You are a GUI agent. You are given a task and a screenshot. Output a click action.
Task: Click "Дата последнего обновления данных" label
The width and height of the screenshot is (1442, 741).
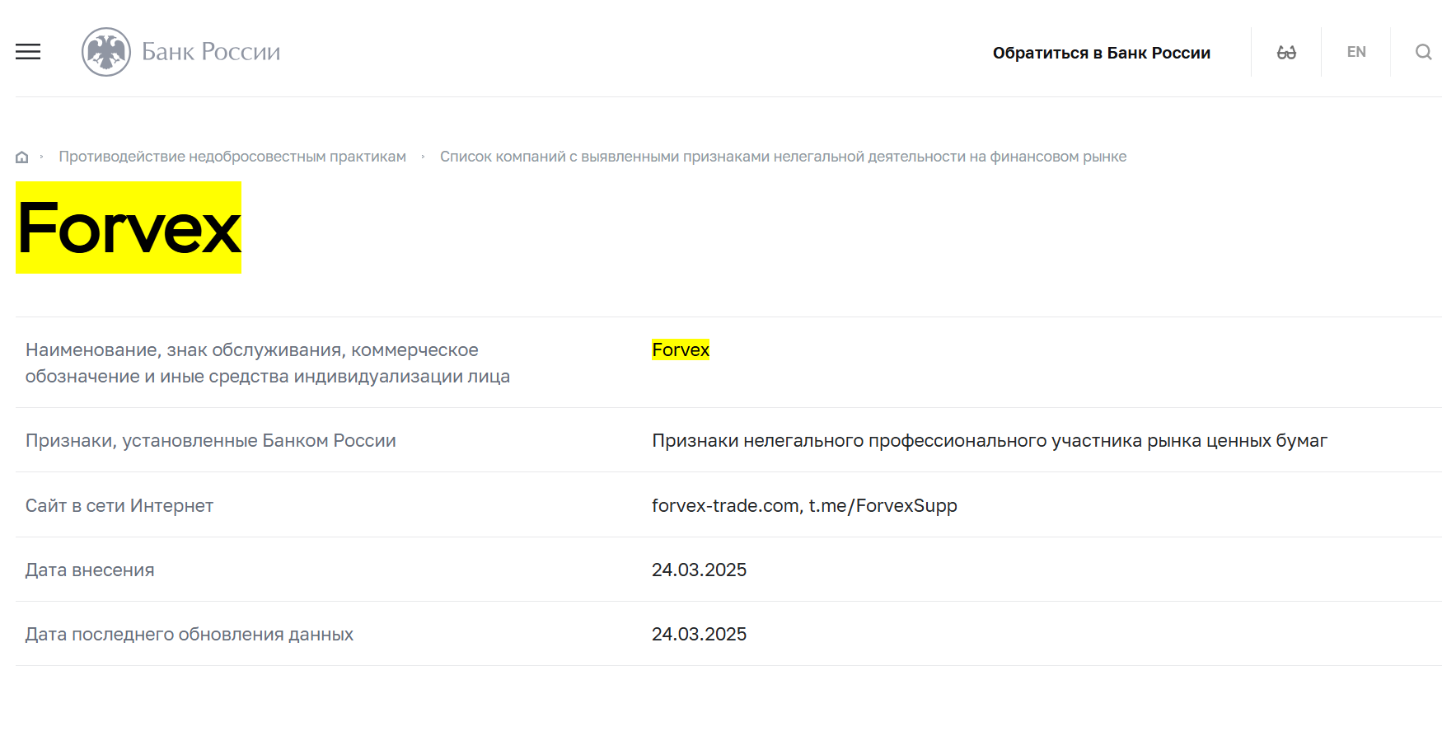[x=190, y=634]
